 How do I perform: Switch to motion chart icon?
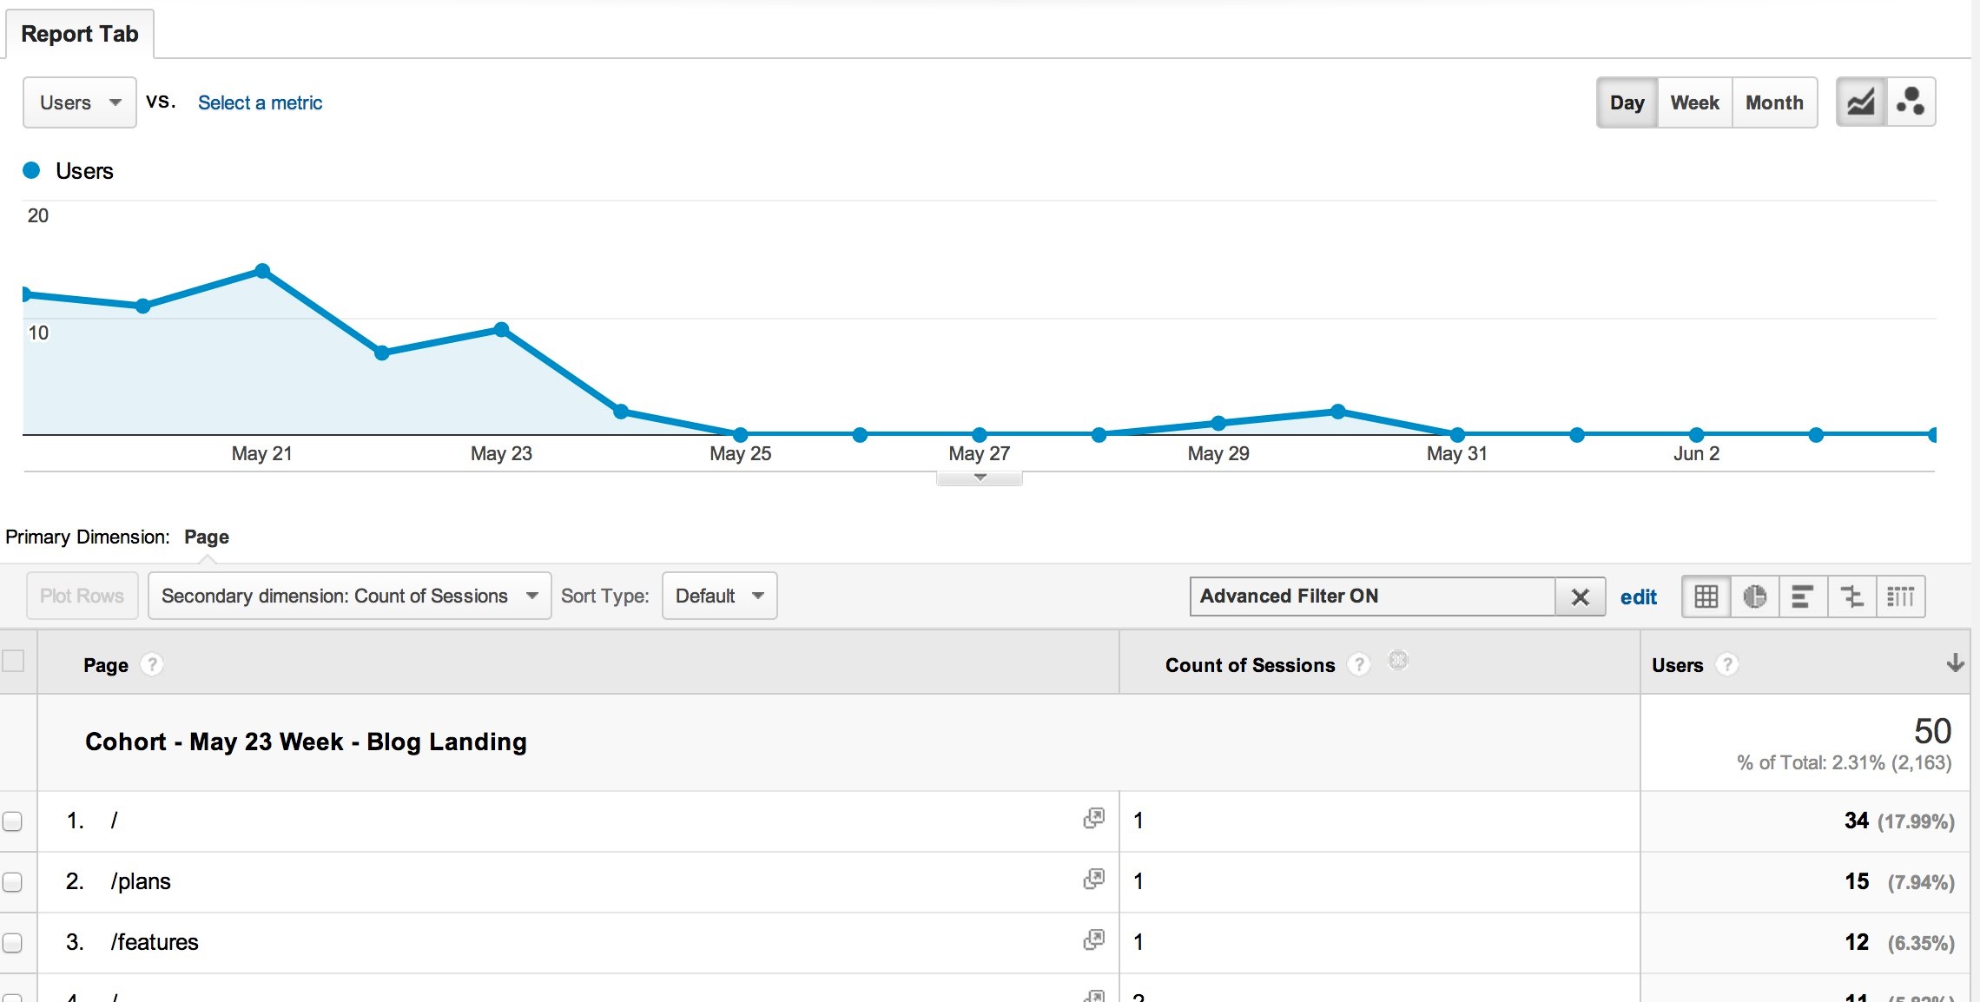[x=1911, y=102]
